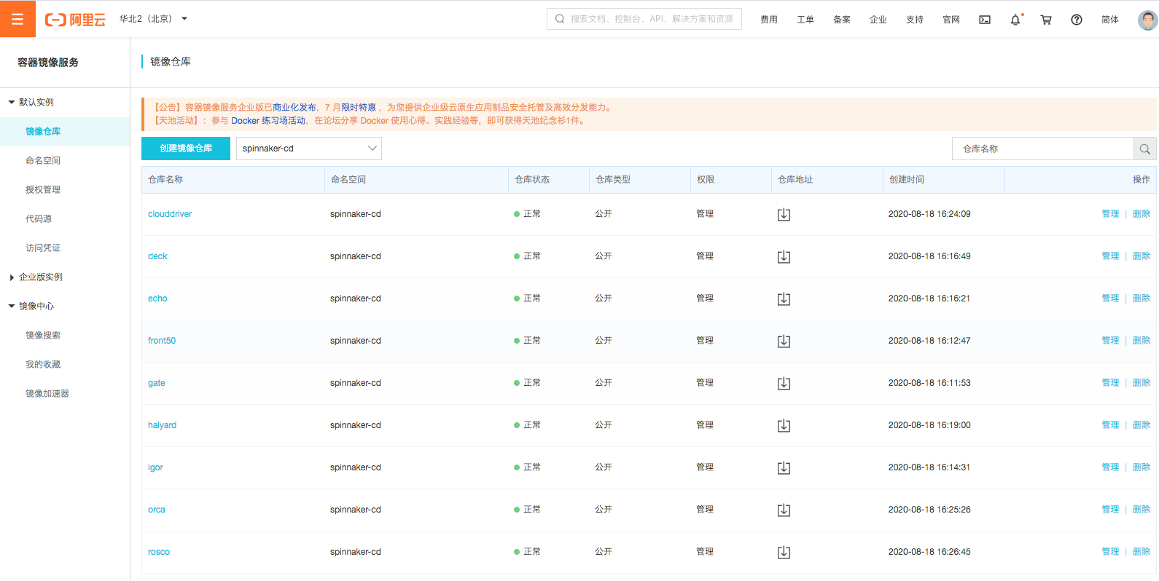1159x581 pixels.
Task: Open the spinnaker-cd namespace dropdown
Action: tap(309, 149)
